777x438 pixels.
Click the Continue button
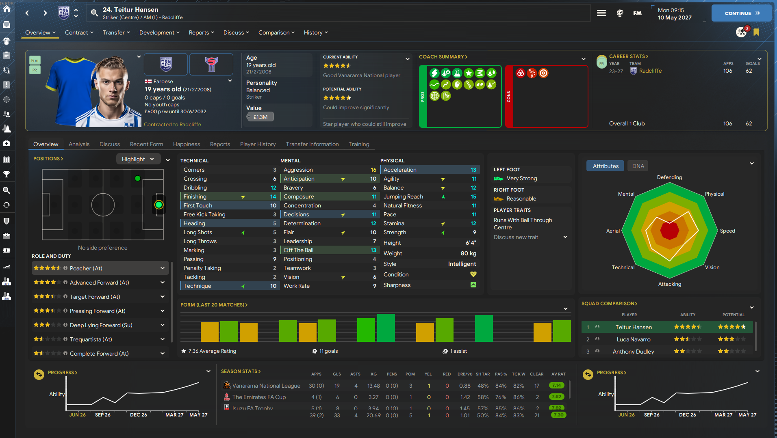point(742,13)
